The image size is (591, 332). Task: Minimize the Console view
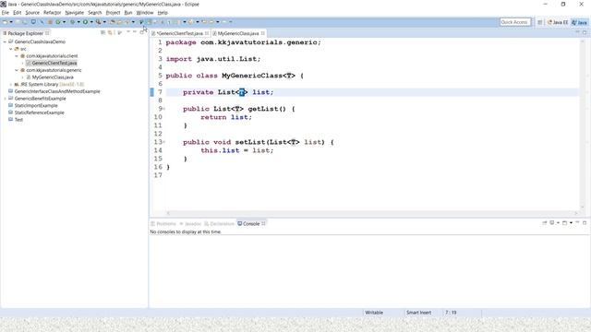[577, 222]
